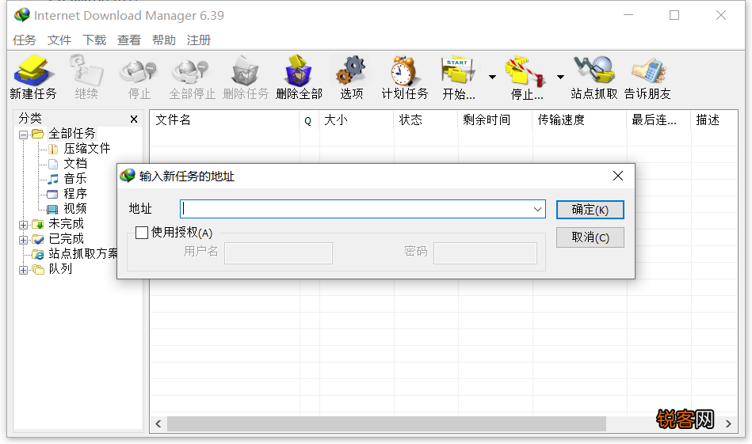Select the 队列 folder
752x444 pixels.
click(x=60, y=269)
